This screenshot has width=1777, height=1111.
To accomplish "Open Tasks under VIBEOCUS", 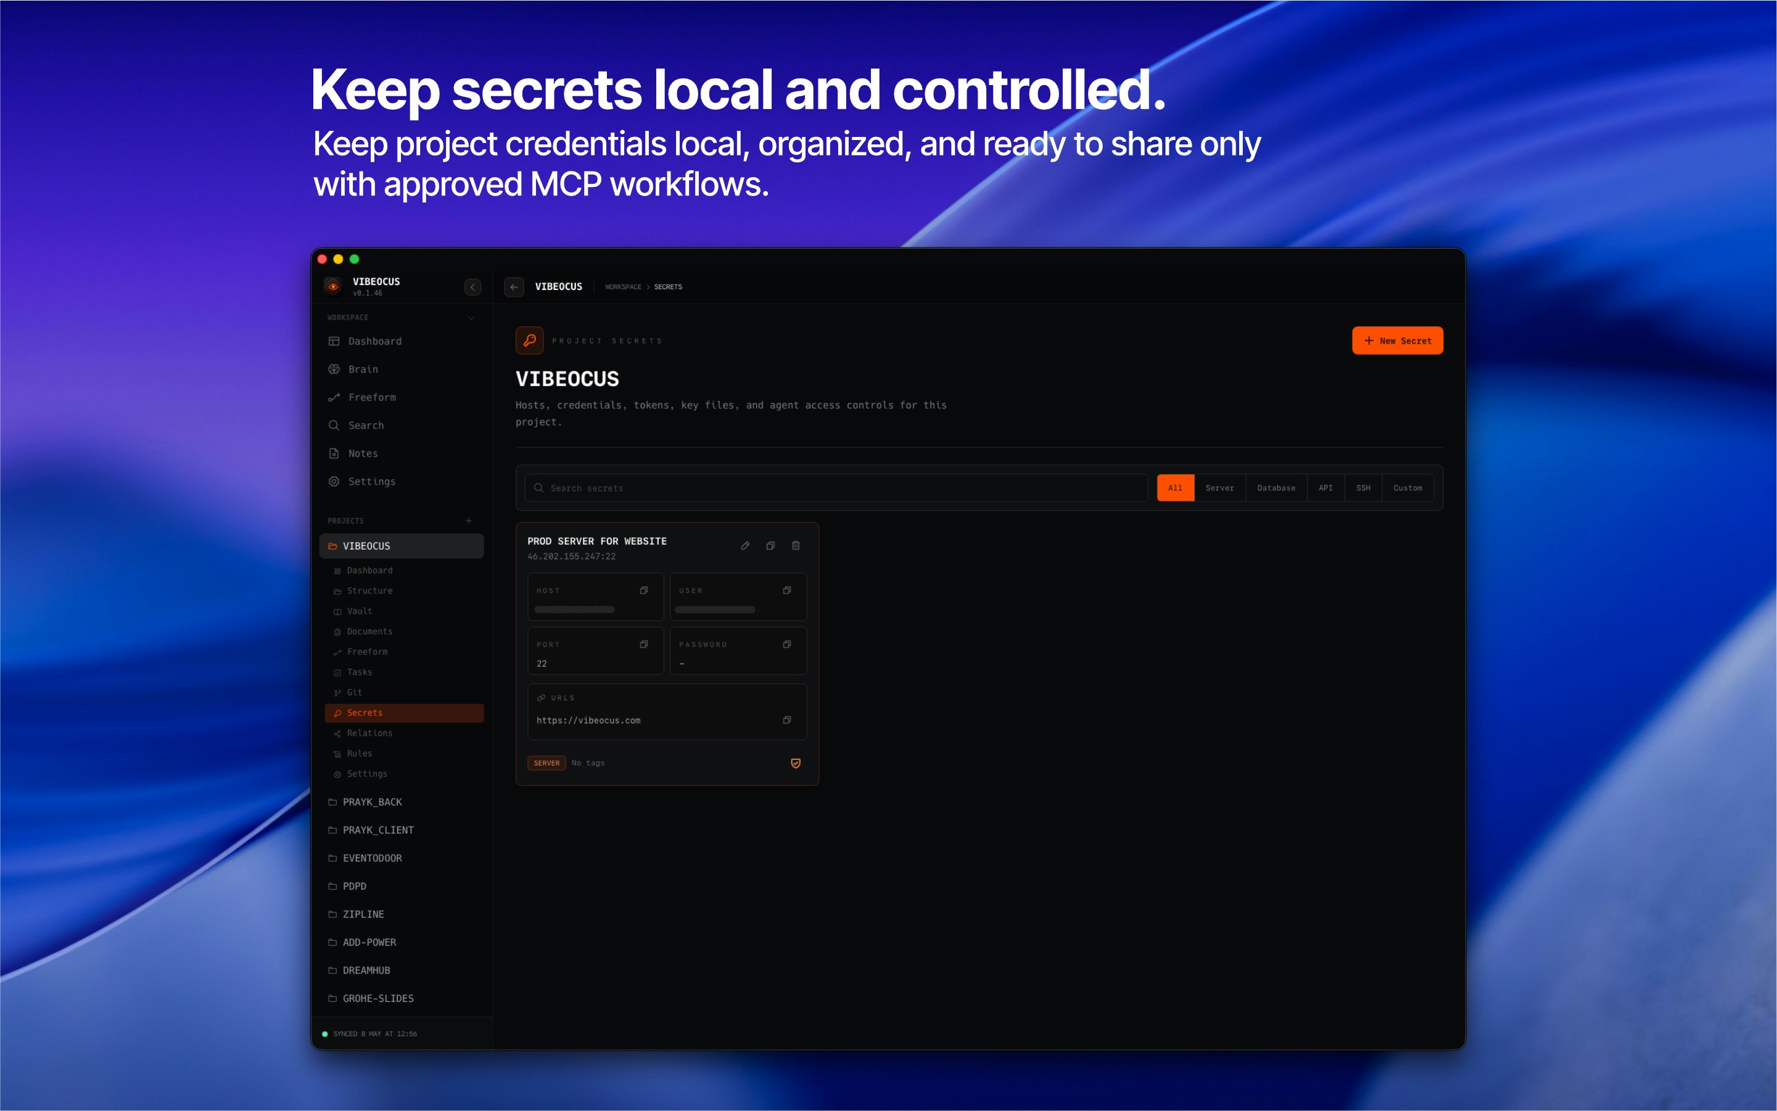I will tap(404, 672).
